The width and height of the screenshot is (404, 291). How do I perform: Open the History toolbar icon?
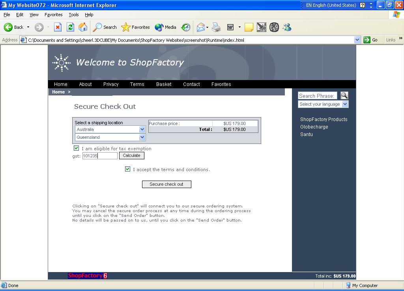click(x=186, y=27)
